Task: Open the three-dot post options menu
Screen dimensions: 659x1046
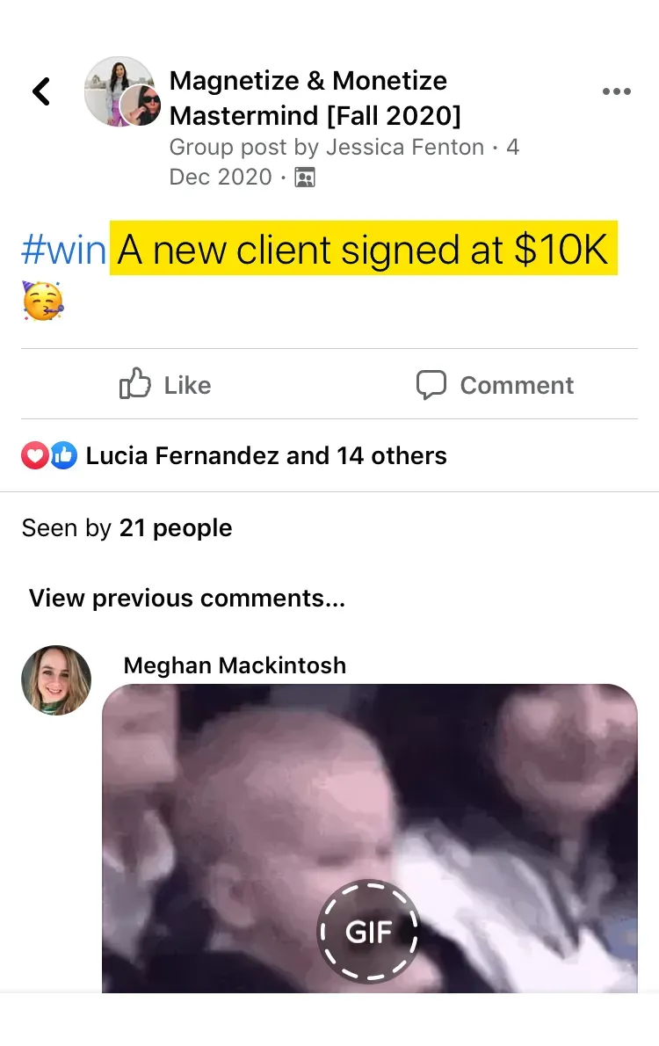Action: click(x=616, y=91)
